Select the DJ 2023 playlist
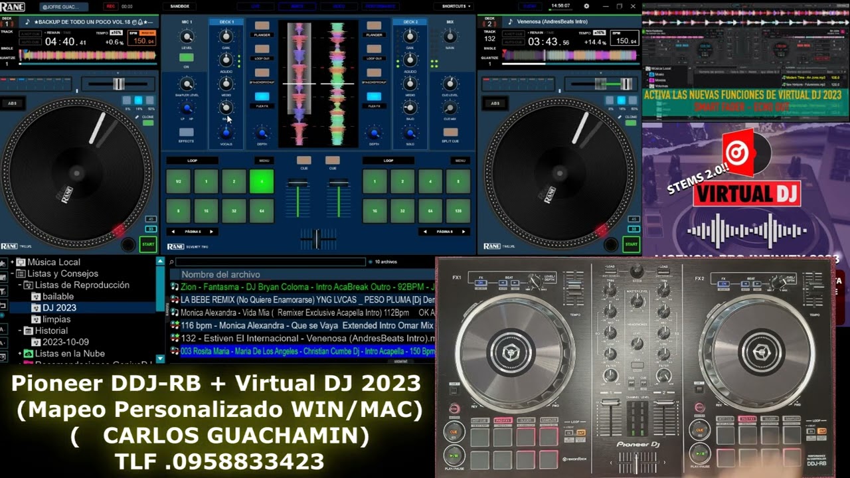 [59, 307]
